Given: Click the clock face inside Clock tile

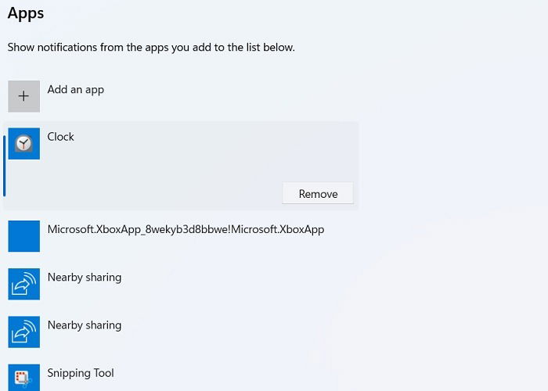Looking at the screenshot, I should click(23, 143).
